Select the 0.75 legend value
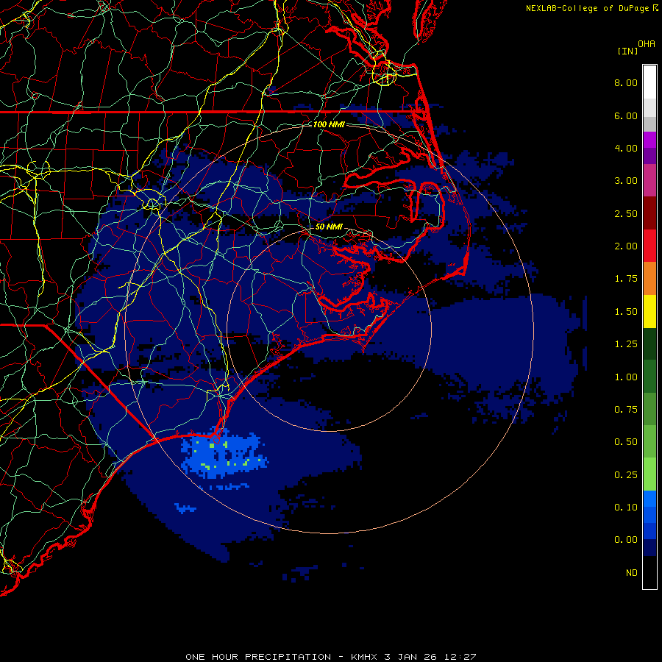The height and width of the screenshot is (662, 662). tap(626, 410)
